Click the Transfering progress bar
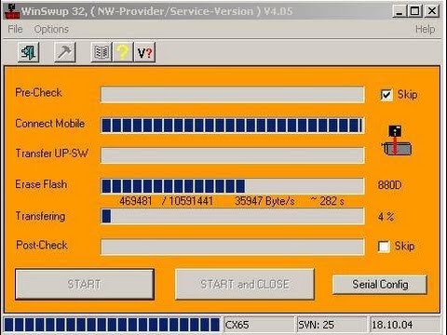The height and width of the screenshot is (335, 447). click(x=233, y=216)
